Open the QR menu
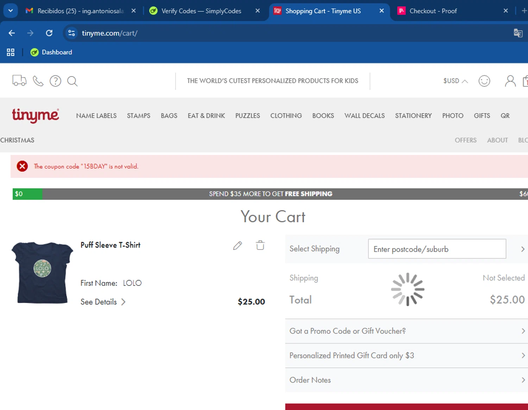Image resolution: width=528 pixels, height=410 pixels. [505, 116]
